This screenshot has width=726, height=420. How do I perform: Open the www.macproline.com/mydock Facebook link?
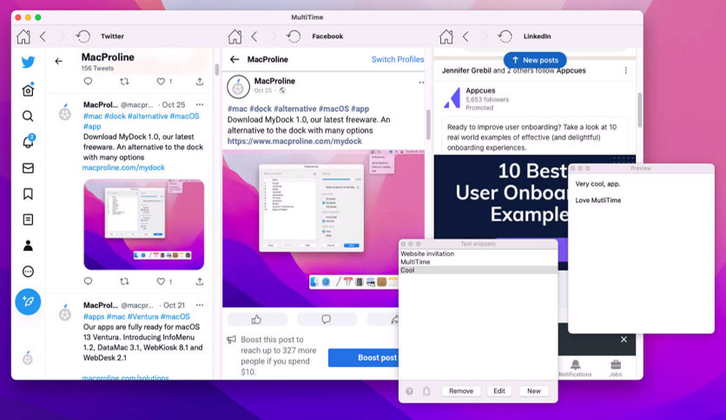[x=294, y=141]
